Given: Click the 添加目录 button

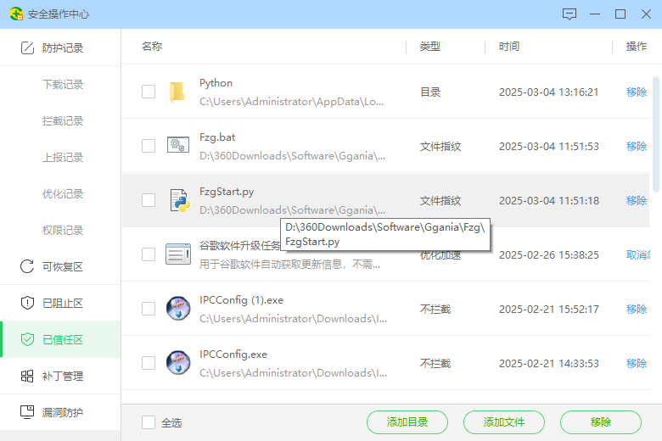Looking at the screenshot, I should coord(407,422).
